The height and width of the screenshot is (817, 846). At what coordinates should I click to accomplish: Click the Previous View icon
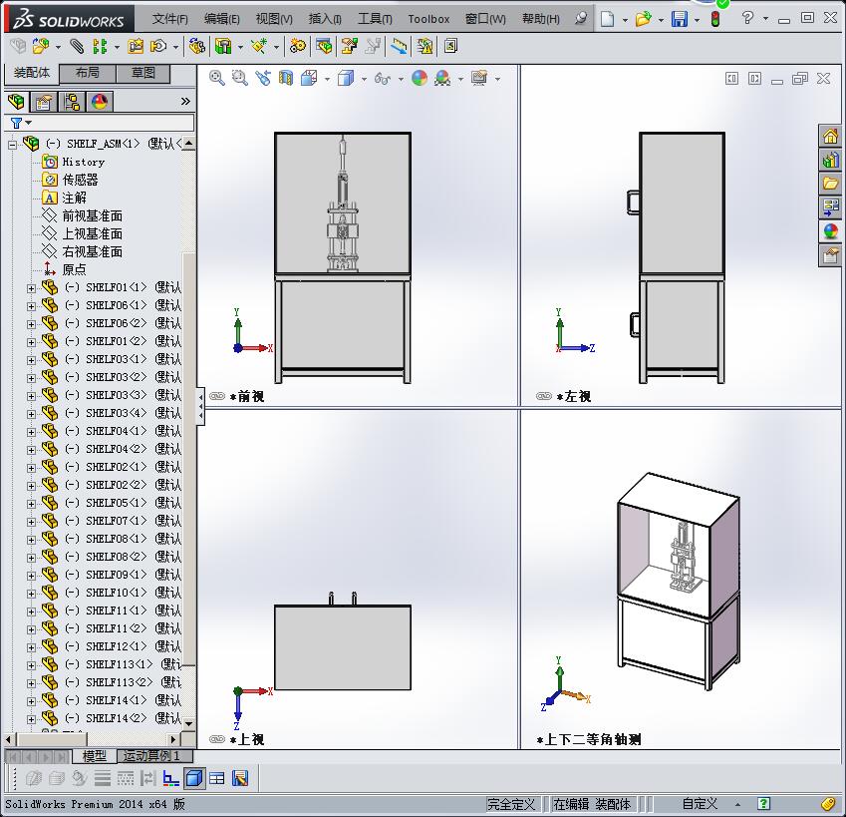pos(263,78)
